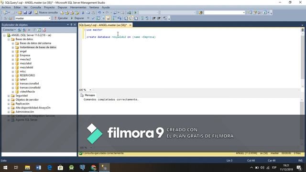Click 'Comandos completados correctamente.' message text
Viewport: 306px width, 172px height.
point(111,99)
